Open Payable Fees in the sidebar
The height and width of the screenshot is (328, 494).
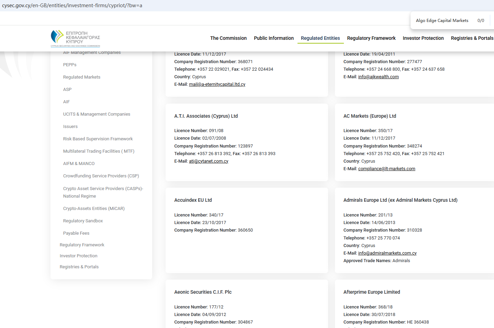pyautogui.click(x=76, y=233)
